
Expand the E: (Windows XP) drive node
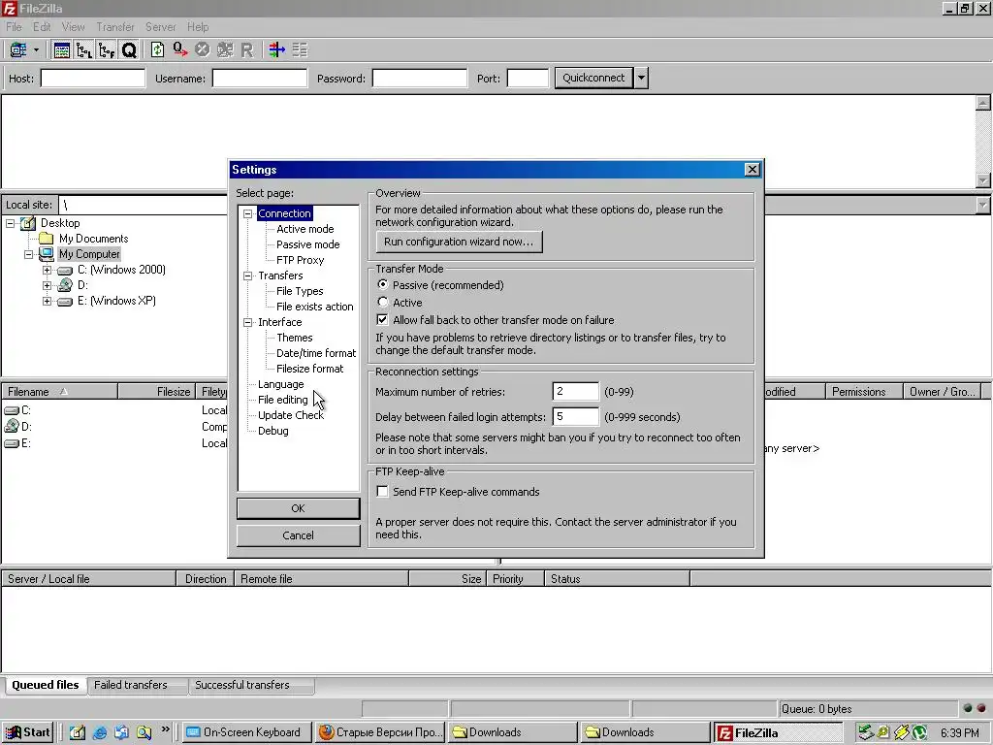47,301
